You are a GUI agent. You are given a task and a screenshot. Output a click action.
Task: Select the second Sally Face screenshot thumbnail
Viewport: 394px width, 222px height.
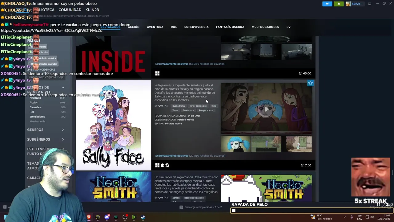pyautogui.click(x=266, y=144)
